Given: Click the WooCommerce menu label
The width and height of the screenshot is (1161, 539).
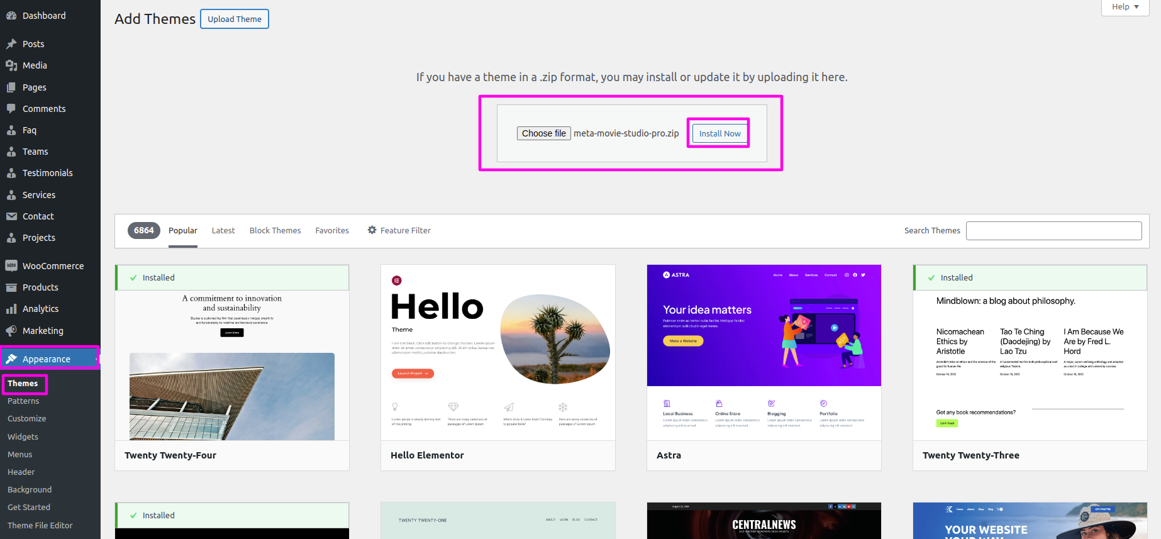Looking at the screenshot, I should click(53, 266).
